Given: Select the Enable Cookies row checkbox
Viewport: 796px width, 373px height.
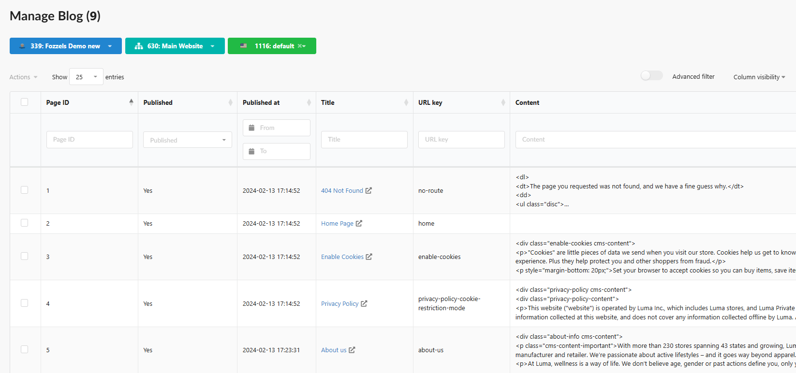Looking at the screenshot, I should coord(25,256).
